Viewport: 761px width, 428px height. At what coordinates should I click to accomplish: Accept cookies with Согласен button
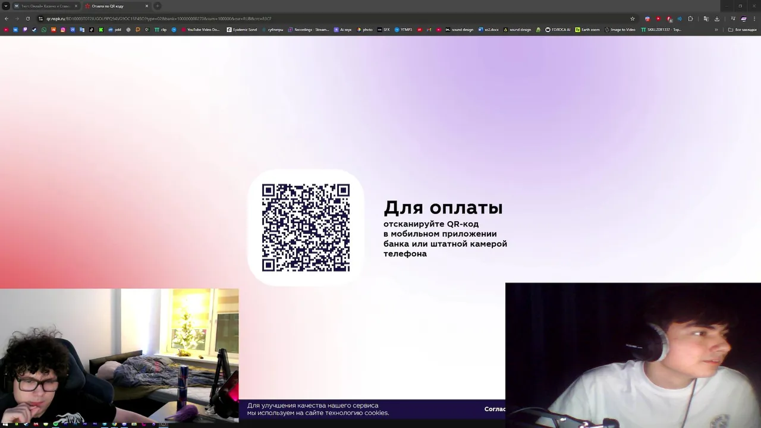495,409
